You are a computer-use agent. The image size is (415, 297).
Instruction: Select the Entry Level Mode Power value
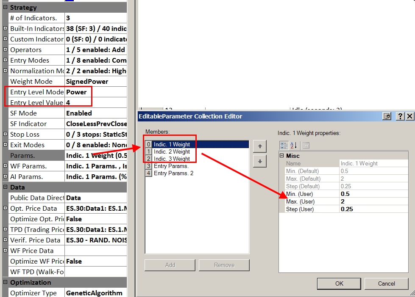[96, 92]
